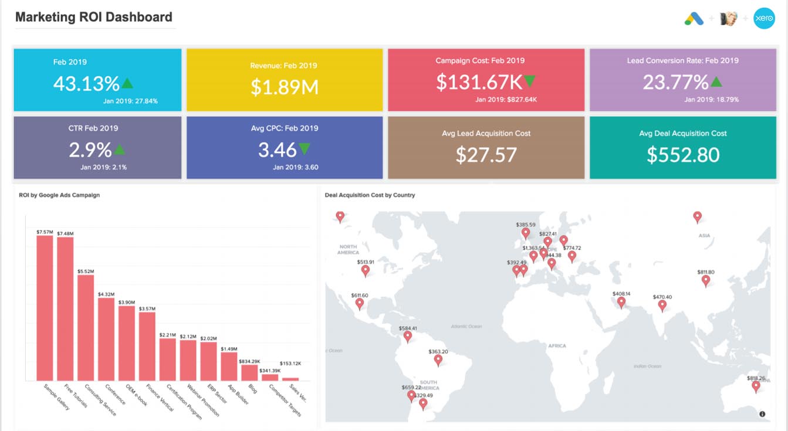Image resolution: width=788 pixels, height=431 pixels.
Task: Click the handshake CRM logo
Action: click(x=729, y=19)
